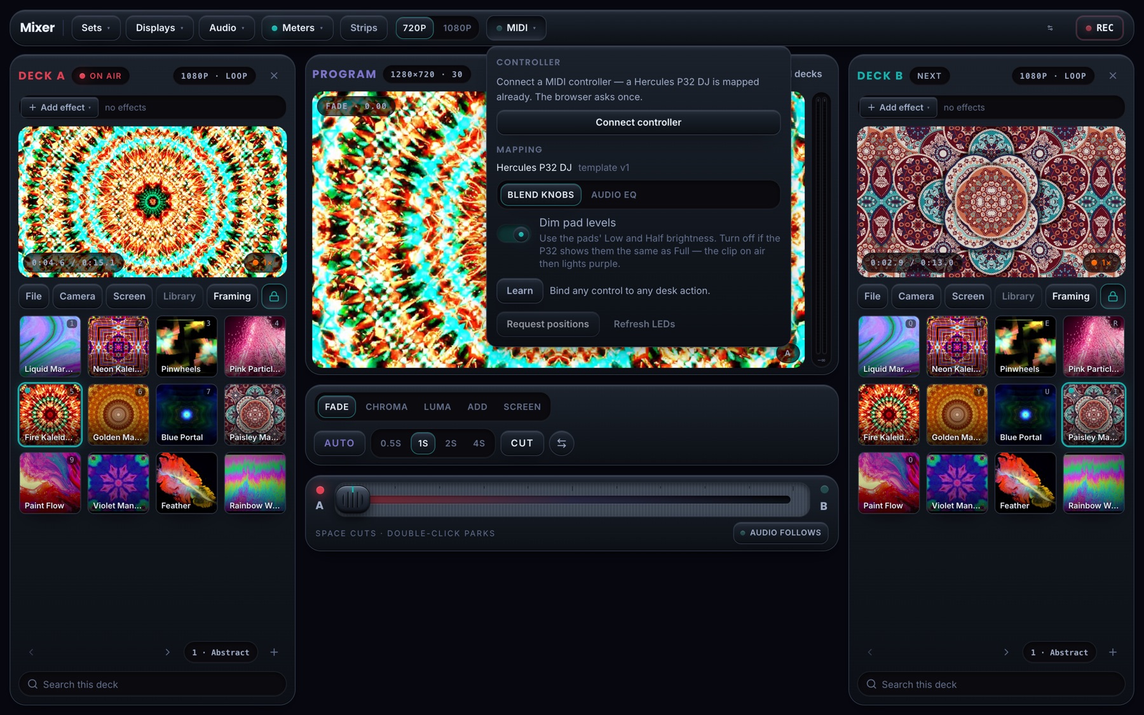Go to the next set page in Deck A
Screen dimensions: 1144x715
pos(168,652)
